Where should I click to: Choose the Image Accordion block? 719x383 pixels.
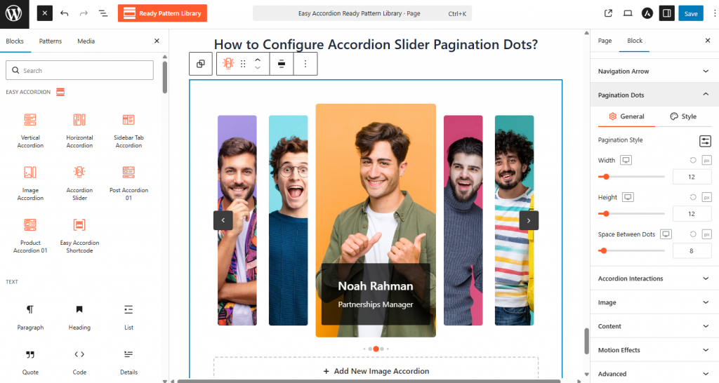click(30, 184)
